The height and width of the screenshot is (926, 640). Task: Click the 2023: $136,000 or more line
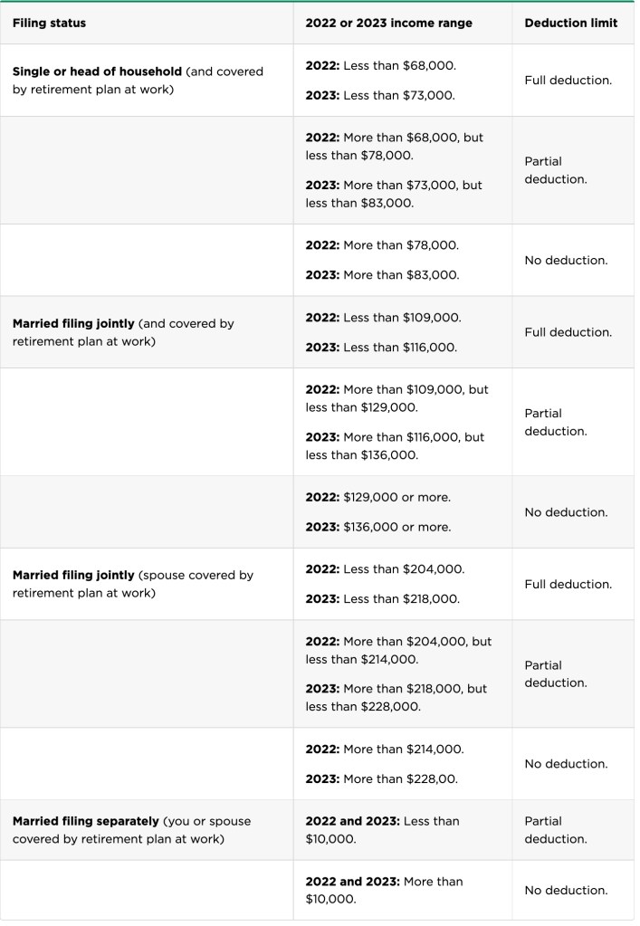point(377,527)
